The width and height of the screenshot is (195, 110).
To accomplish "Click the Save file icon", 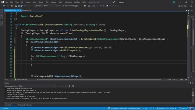I will tap(19, 6).
